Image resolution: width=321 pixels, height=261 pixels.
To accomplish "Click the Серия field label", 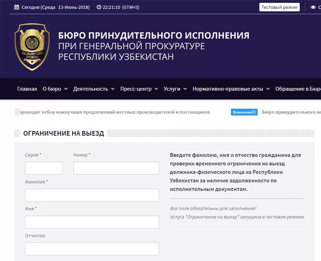I will [33, 155].
